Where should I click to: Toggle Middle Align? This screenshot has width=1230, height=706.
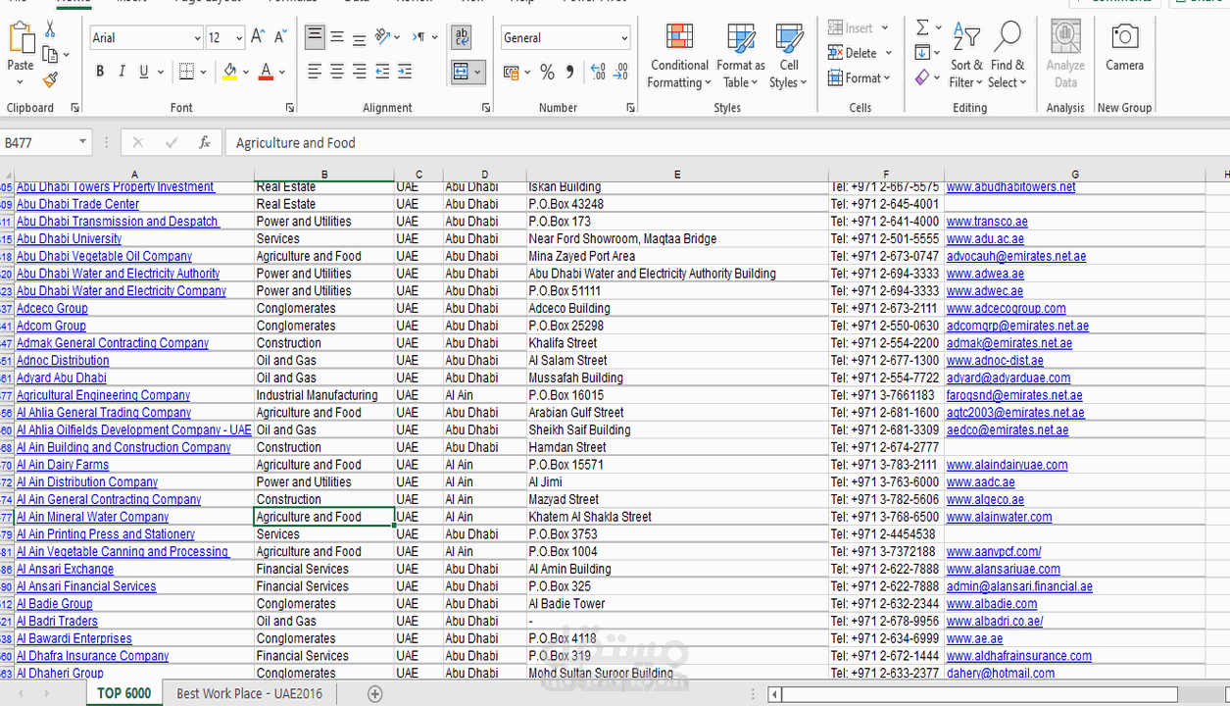[x=337, y=37]
